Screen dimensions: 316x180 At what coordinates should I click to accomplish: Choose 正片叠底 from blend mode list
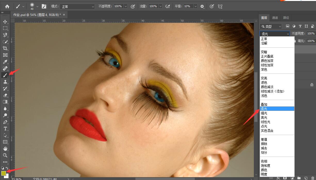coord(267,56)
